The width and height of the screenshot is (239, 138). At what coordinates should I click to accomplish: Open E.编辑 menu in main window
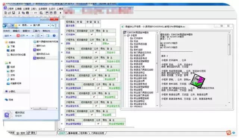[18, 9]
